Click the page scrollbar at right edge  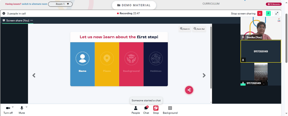(x=286, y=38)
